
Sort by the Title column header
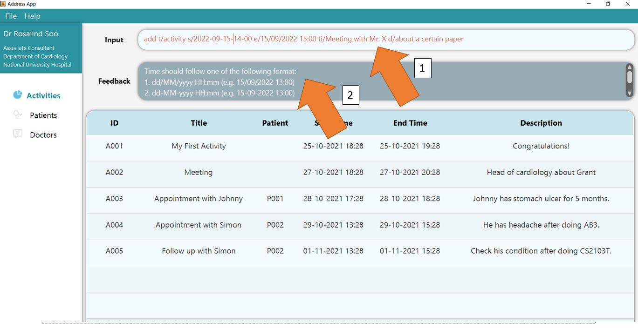[199, 123]
